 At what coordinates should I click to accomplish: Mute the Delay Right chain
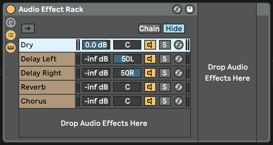150,73
